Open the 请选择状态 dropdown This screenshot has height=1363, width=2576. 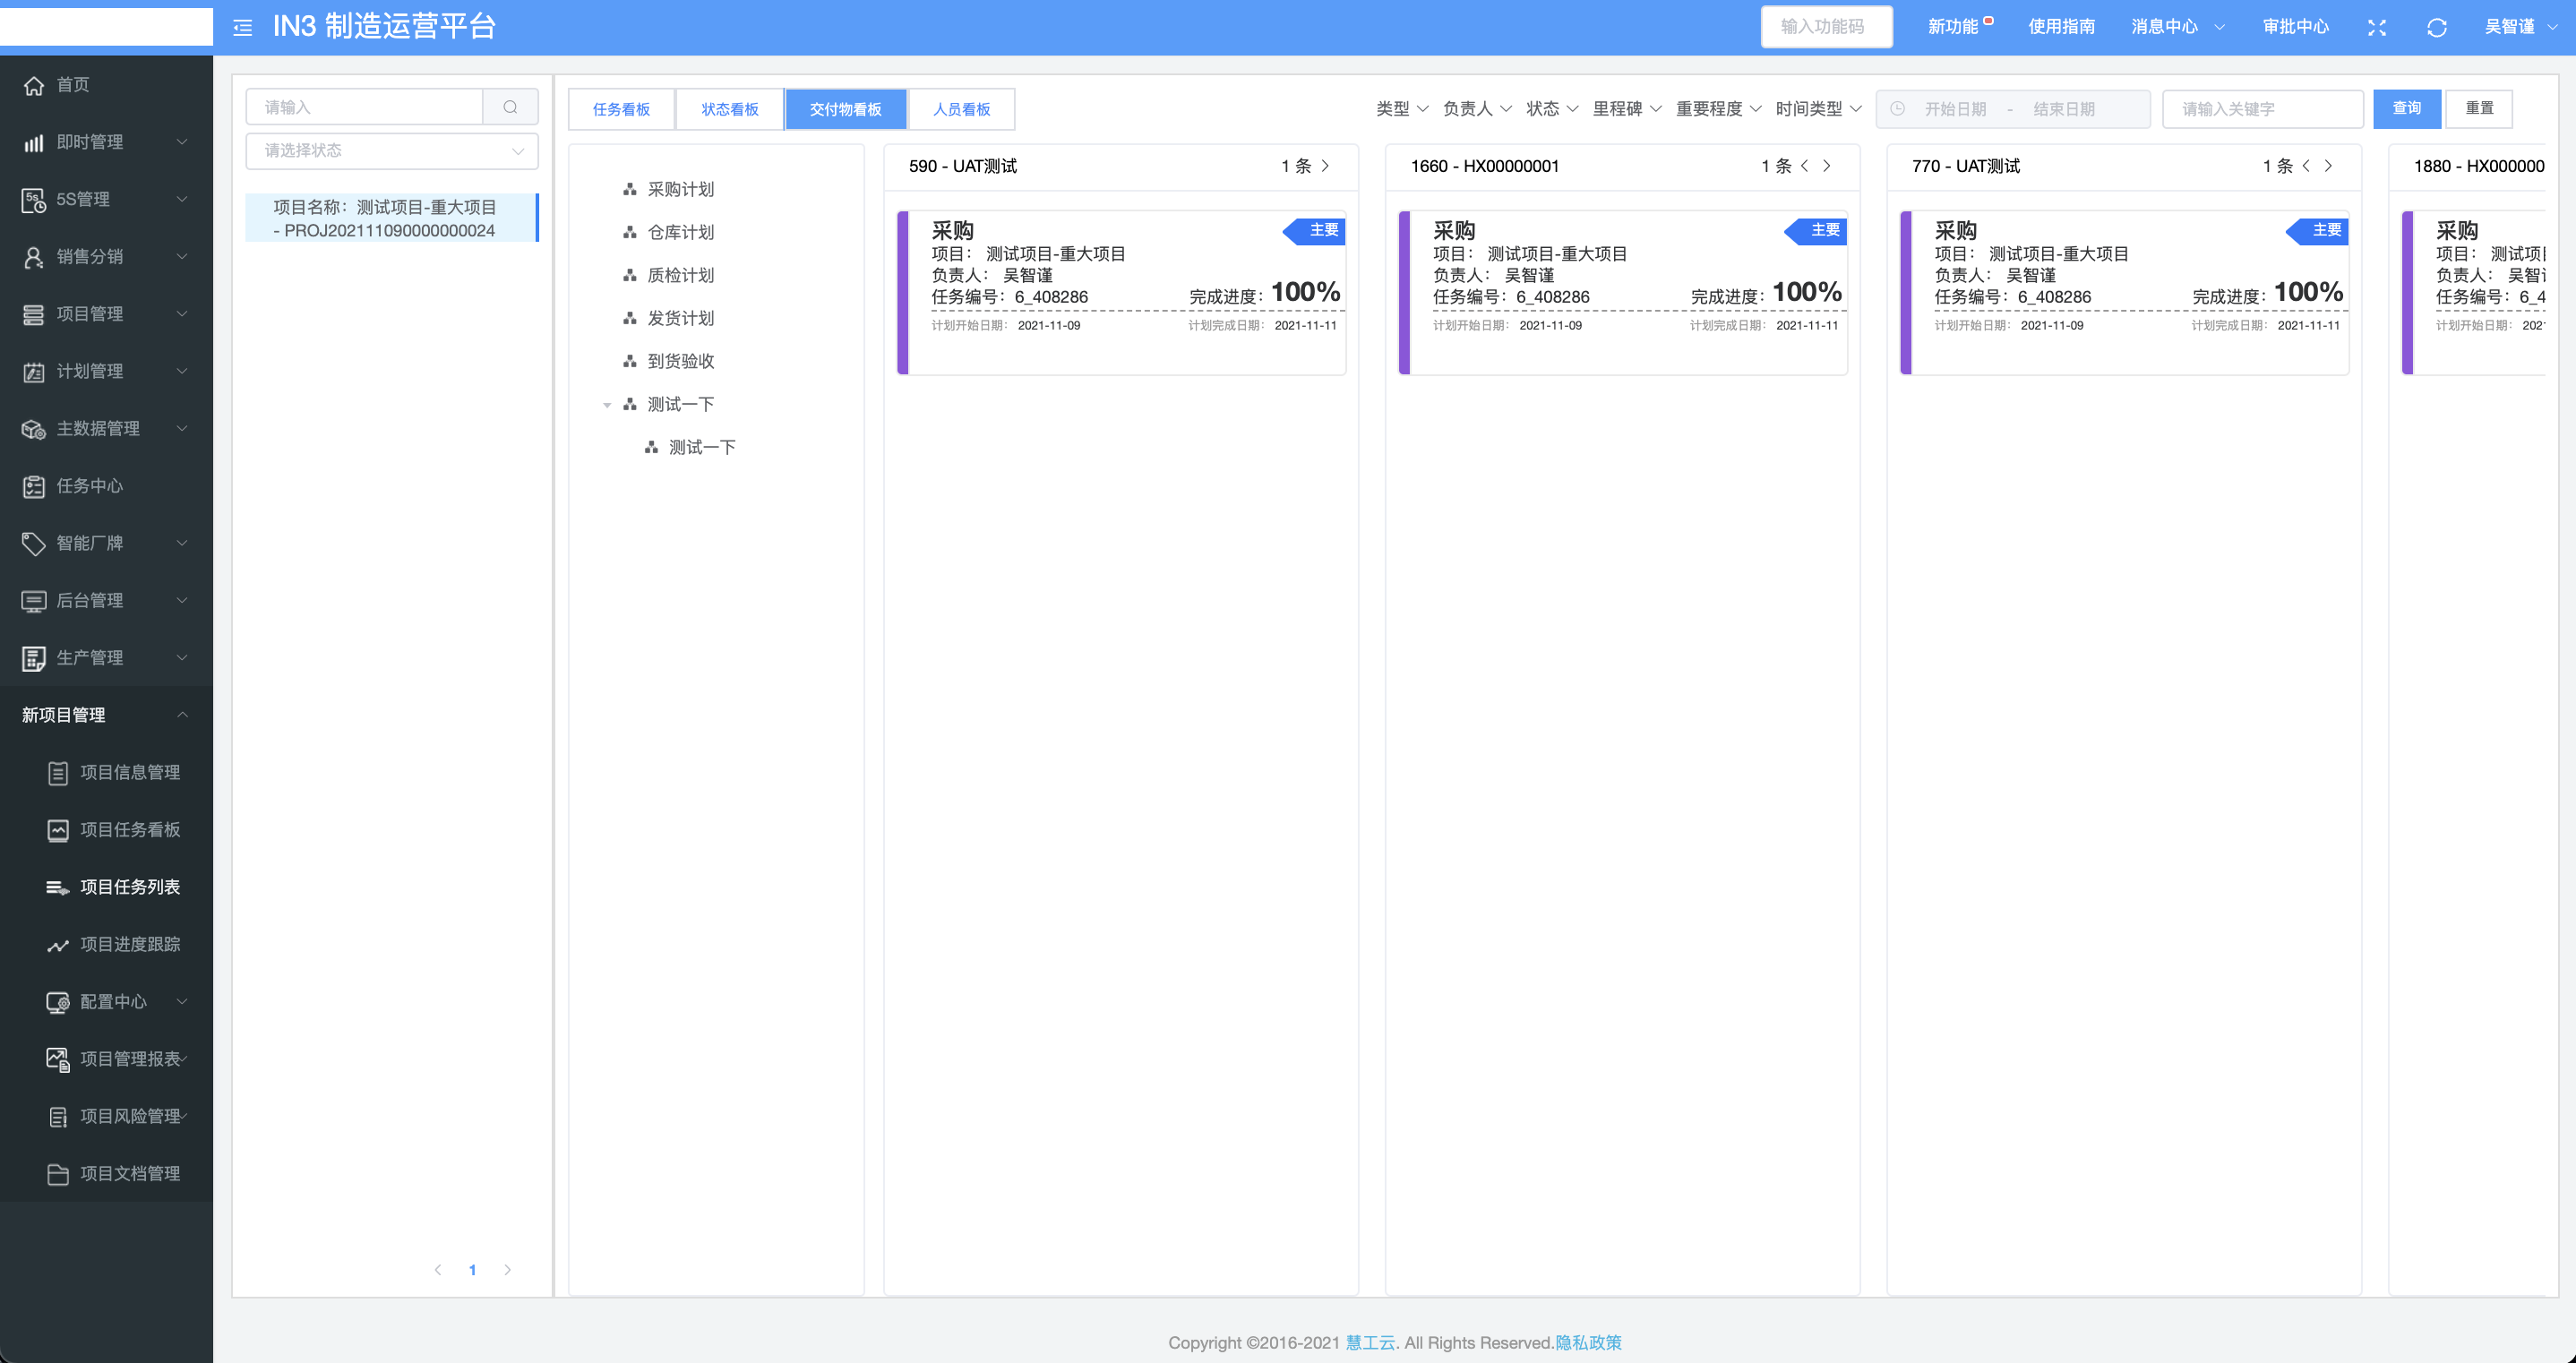pos(392,151)
